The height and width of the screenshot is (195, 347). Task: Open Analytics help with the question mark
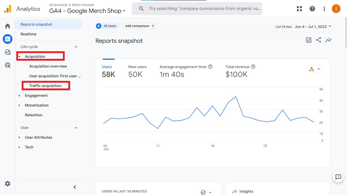click(312, 8)
